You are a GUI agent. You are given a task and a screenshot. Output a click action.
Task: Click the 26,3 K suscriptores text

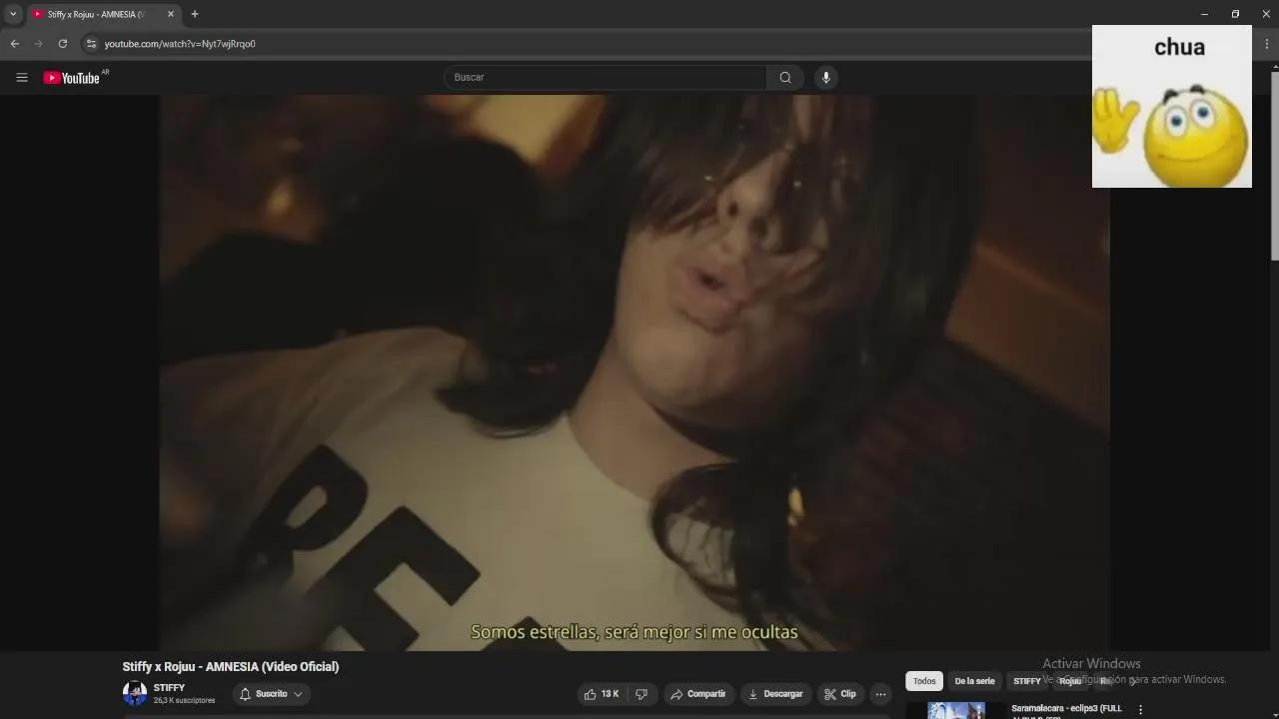pyautogui.click(x=184, y=701)
